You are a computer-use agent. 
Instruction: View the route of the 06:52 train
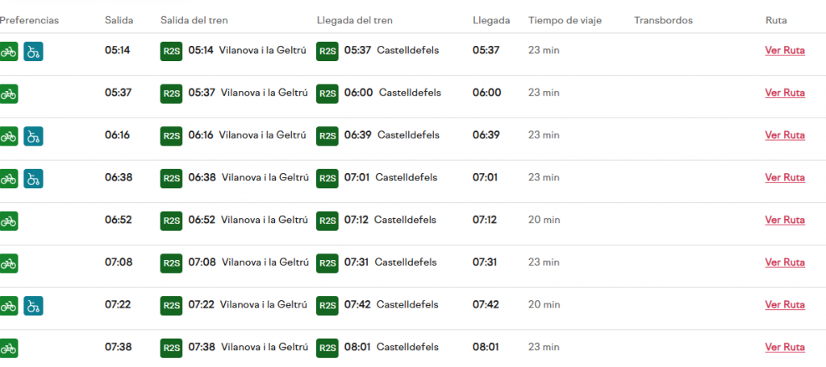[x=784, y=220]
